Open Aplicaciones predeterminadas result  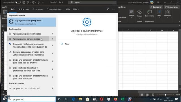(x=28, y=34)
